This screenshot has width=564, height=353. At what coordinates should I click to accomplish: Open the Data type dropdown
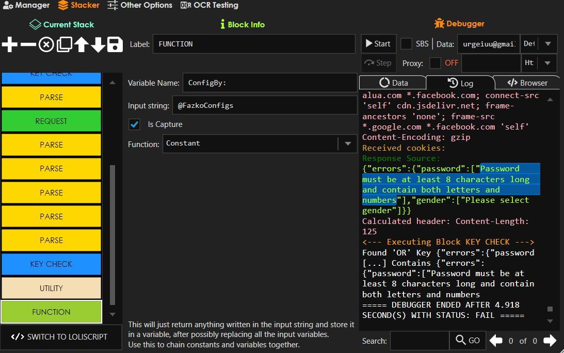[x=549, y=43]
